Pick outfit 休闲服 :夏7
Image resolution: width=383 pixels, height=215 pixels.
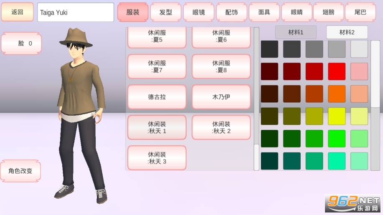(157, 66)
